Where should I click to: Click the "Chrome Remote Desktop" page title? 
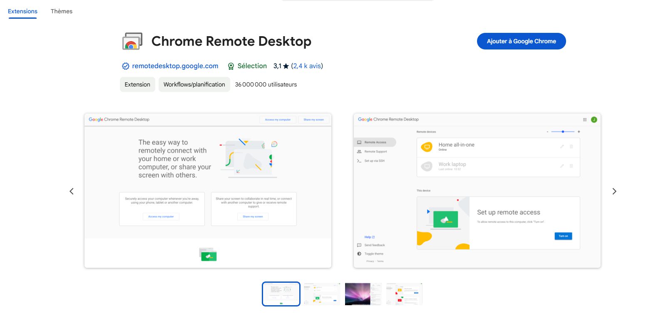pos(231,41)
